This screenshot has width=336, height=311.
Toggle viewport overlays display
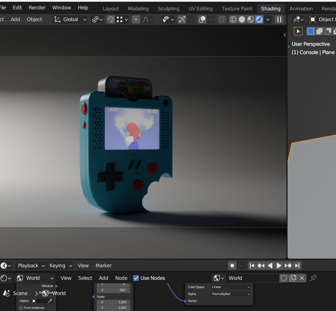(x=202, y=19)
